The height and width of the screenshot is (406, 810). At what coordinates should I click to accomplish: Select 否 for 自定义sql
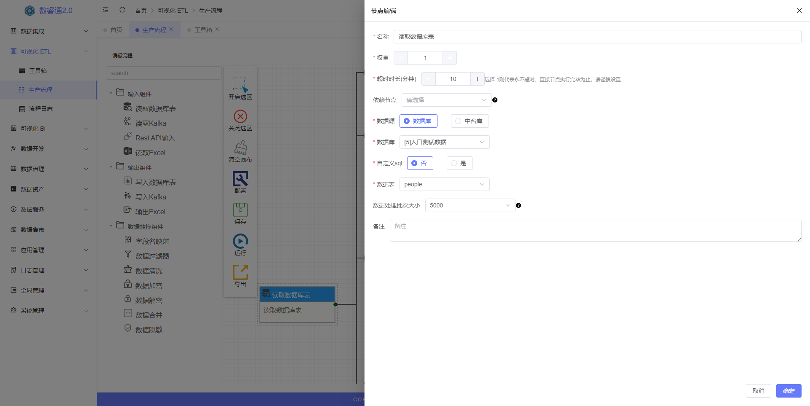click(420, 163)
